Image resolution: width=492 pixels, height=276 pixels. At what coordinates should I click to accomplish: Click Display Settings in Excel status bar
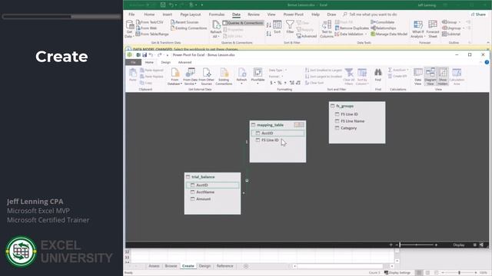coord(397,273)
